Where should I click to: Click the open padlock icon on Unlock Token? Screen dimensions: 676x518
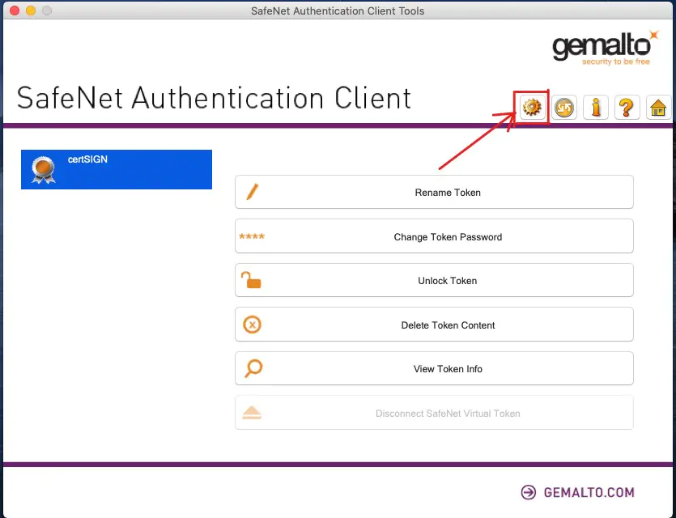coord(252,281)
